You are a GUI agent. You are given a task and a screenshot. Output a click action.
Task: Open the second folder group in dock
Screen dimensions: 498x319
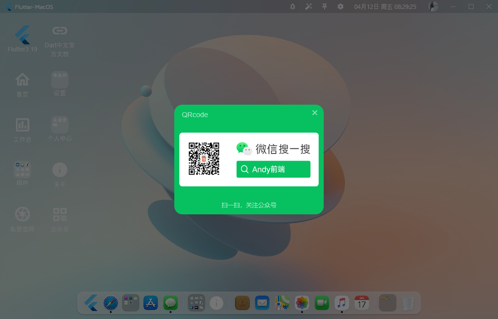[196, 303]
